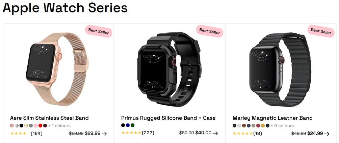Click the Marley Magnetic band's star rating

coord(242,134)
